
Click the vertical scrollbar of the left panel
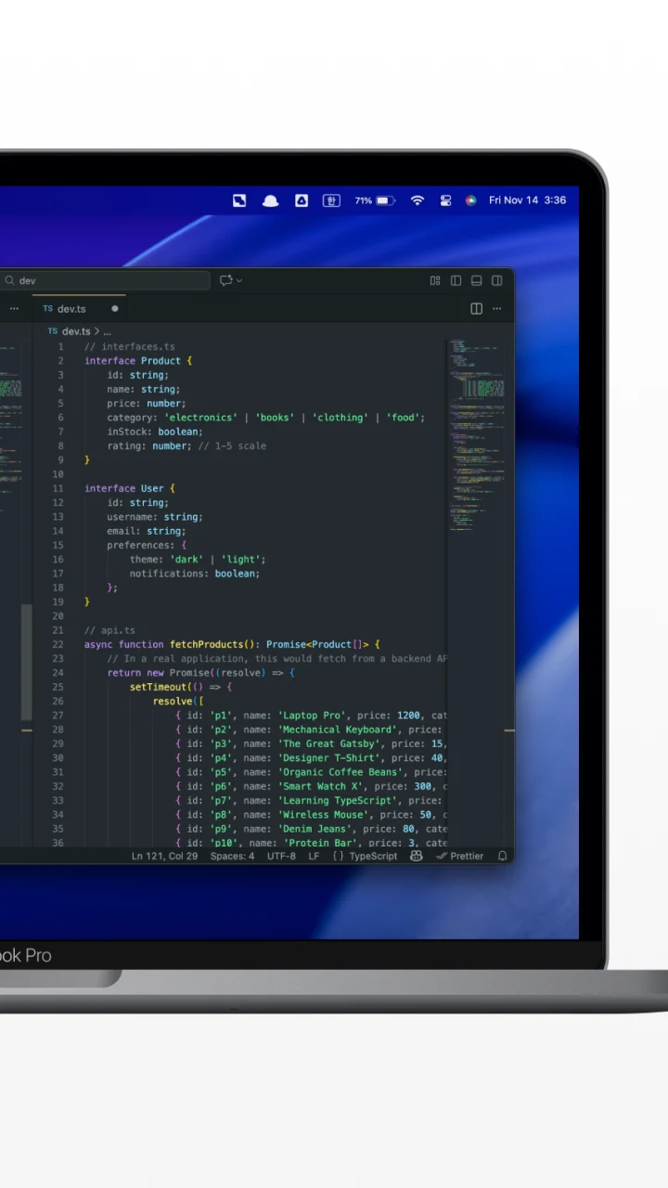(x=27, y=662)
